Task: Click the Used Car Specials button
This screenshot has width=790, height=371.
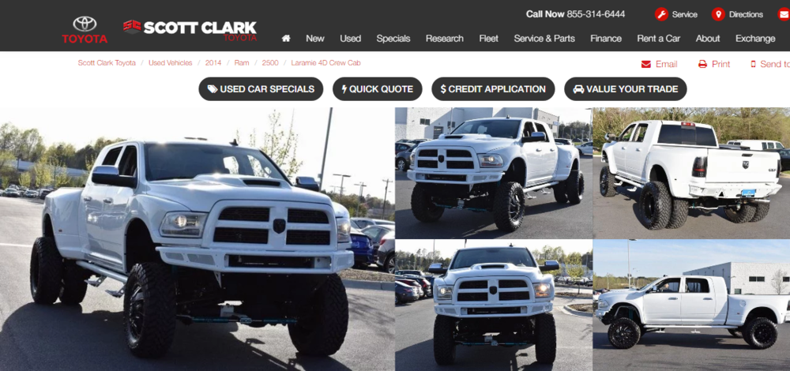Action: click(x=261, y=89)
